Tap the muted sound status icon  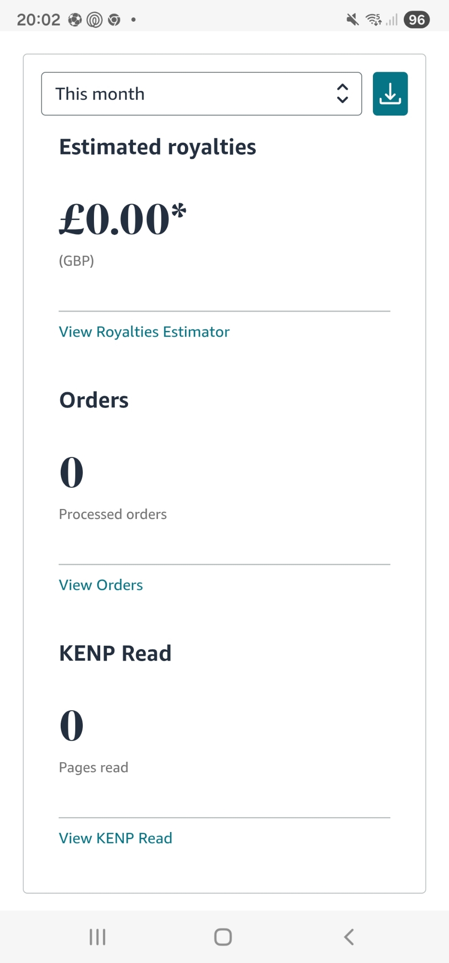click(353, 20)
